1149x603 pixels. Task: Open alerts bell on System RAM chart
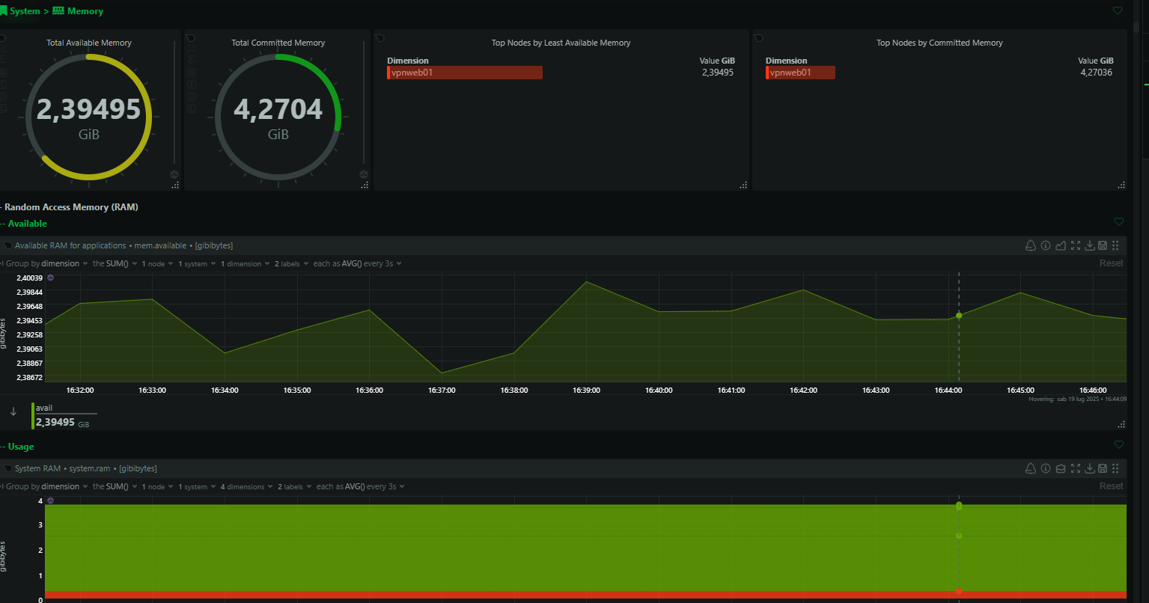pos(1031,468)
